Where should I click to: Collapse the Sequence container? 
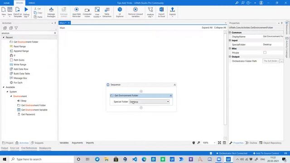click(174, 85)
